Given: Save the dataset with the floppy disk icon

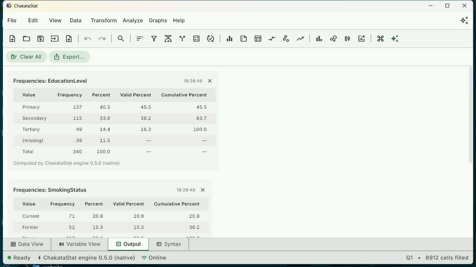Looking at the screenshot, I should pos(41,39).
